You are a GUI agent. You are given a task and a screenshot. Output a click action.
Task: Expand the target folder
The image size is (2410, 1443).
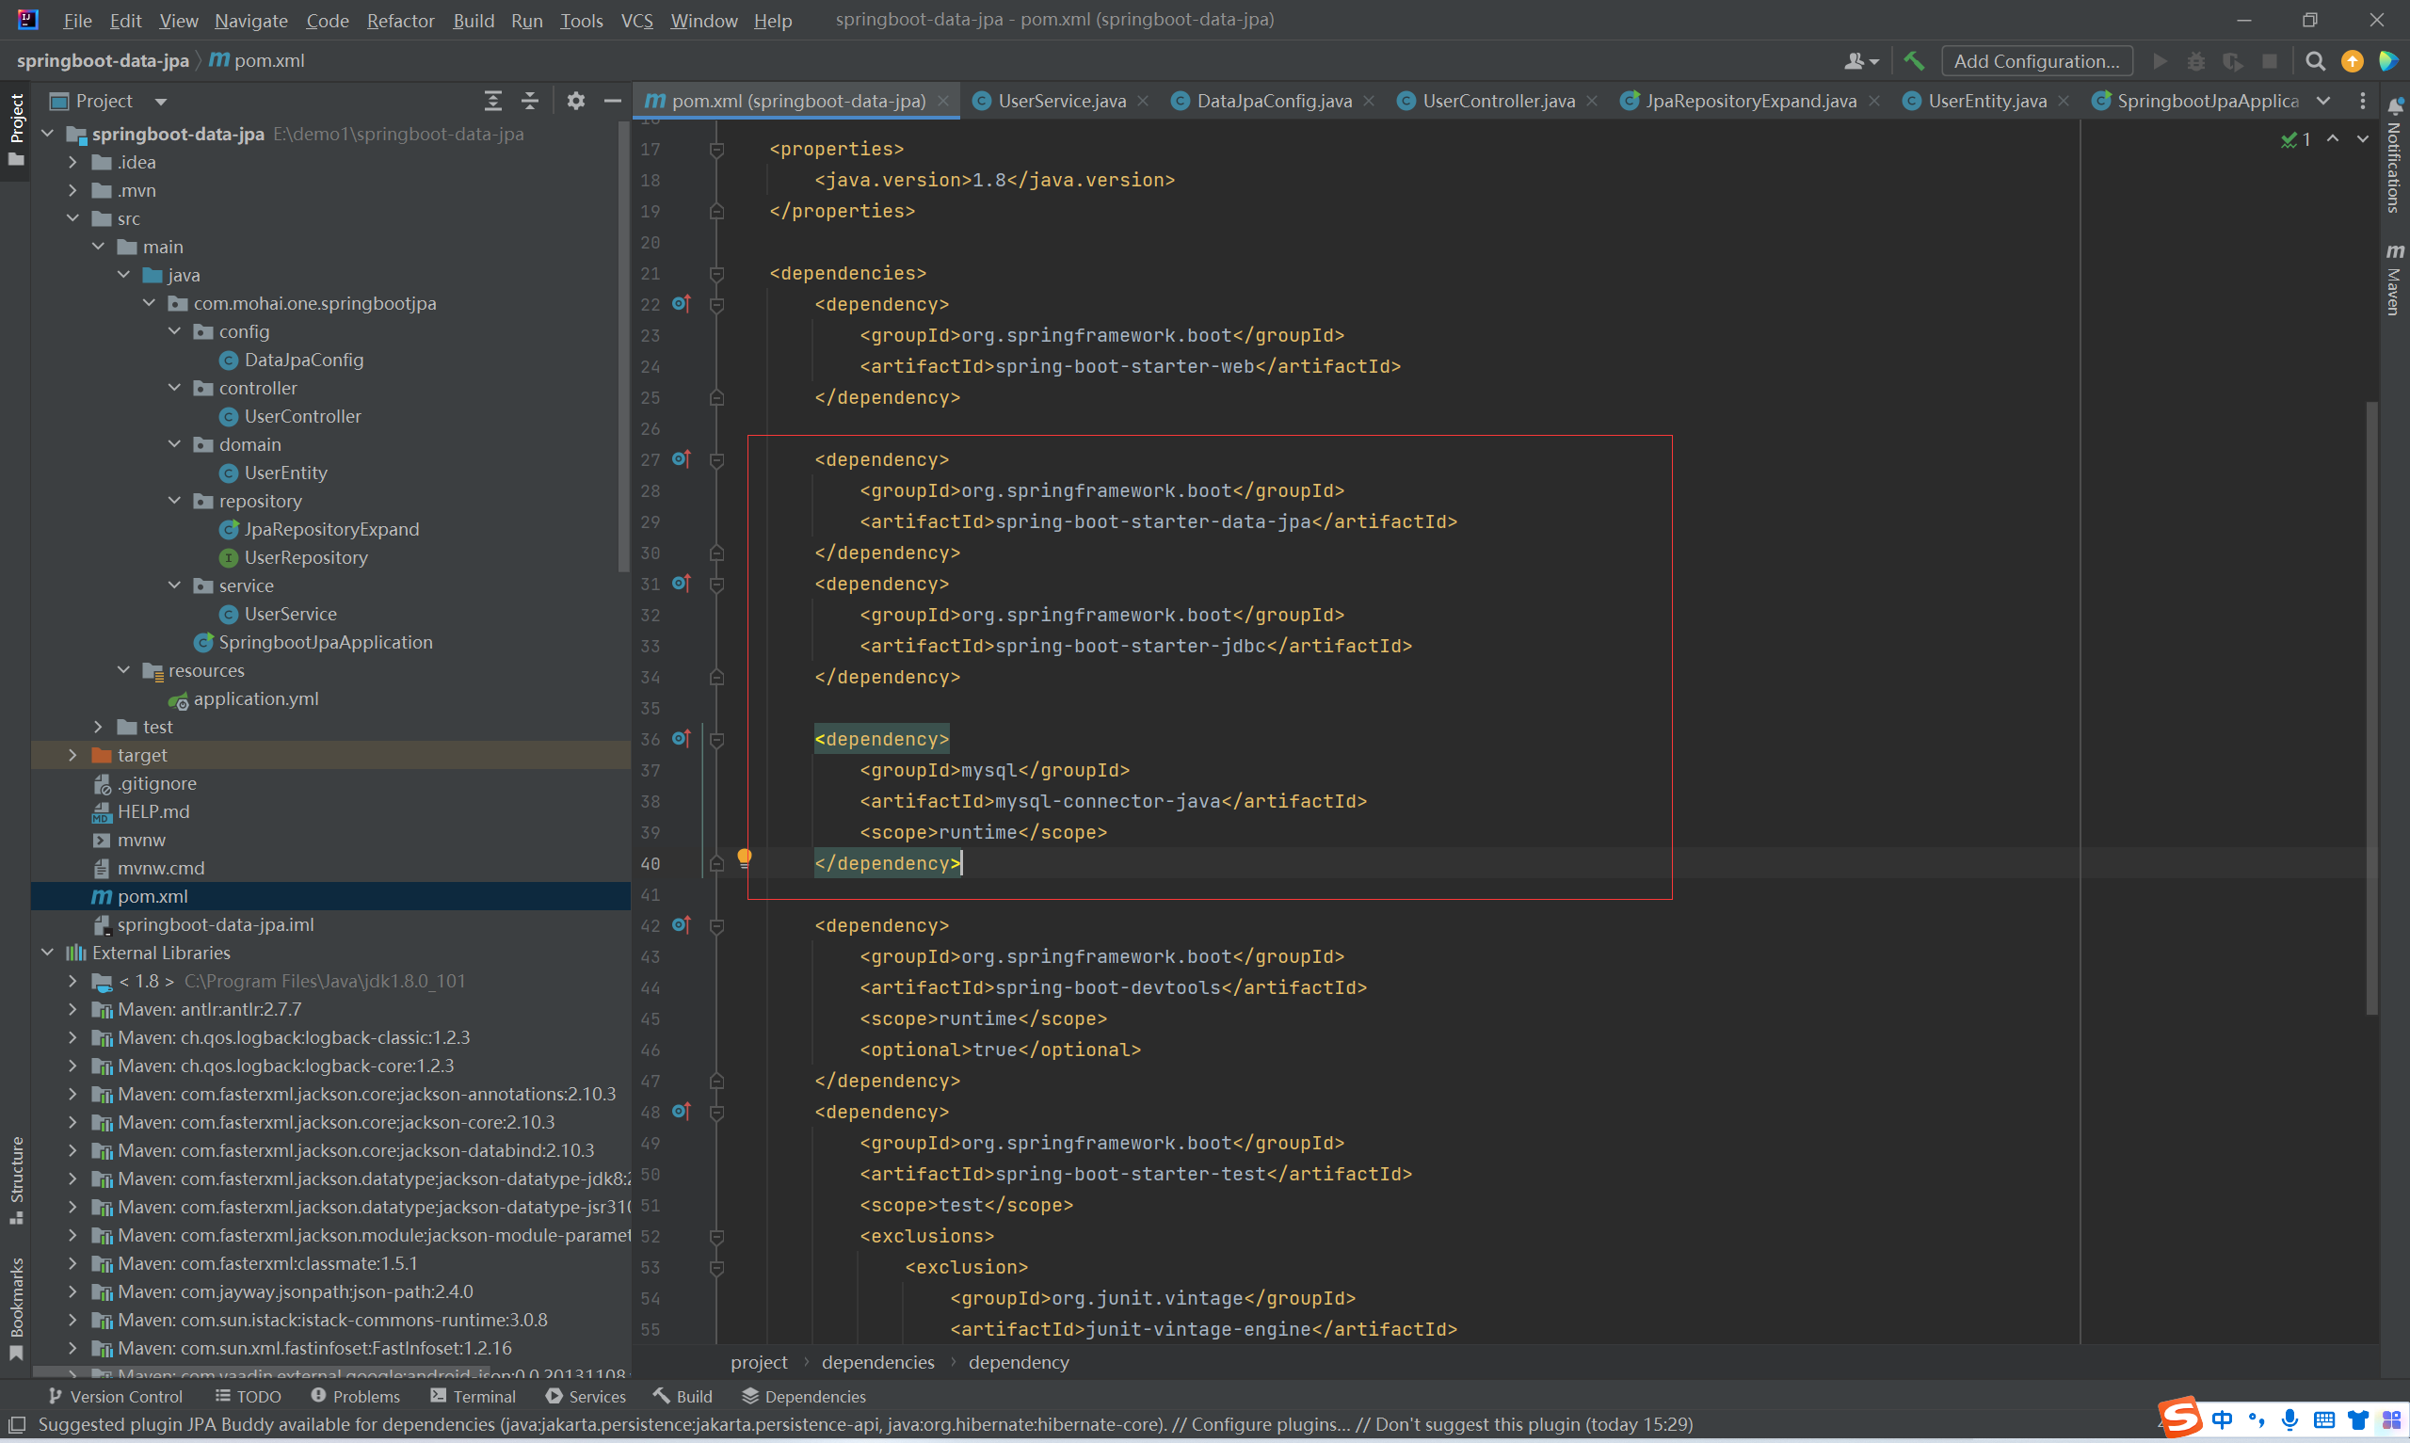(x=72, y=756)
